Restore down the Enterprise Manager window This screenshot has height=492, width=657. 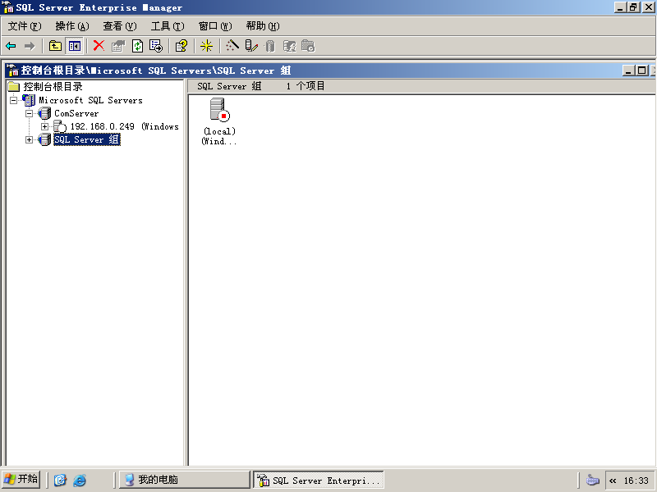point(633,7)
